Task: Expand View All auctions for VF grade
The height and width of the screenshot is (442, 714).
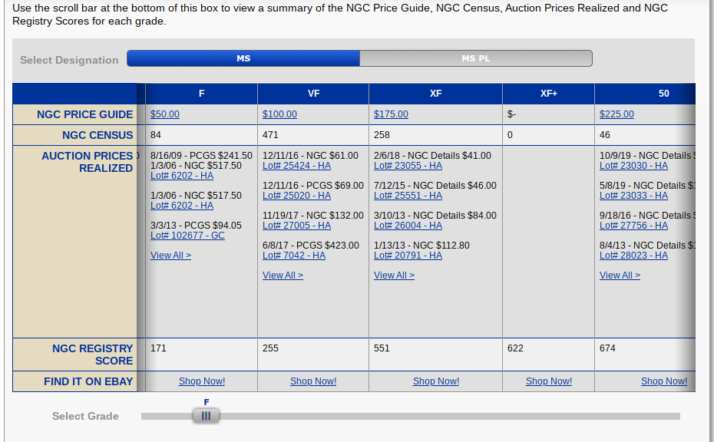Action: point(283,275)
